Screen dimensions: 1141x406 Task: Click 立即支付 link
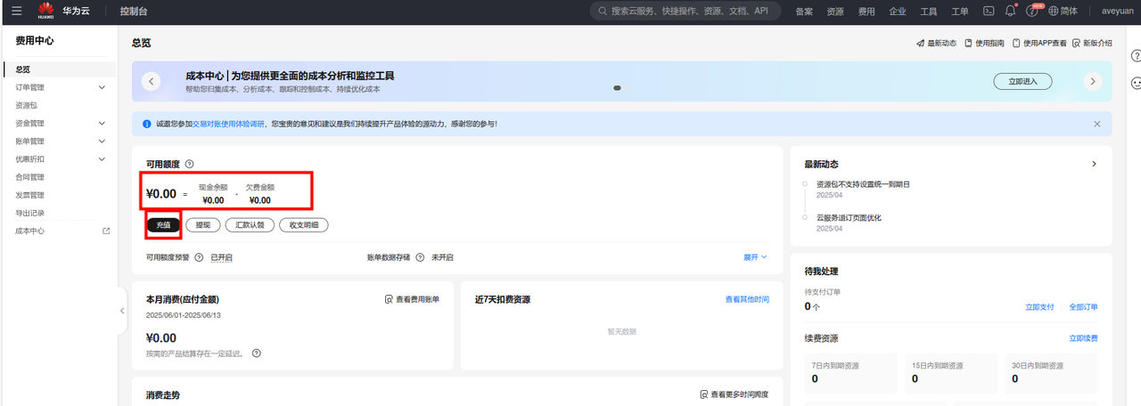point(1039,307)
